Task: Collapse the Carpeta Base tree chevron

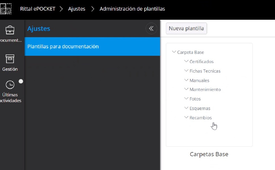Action: tap(174, 52)
